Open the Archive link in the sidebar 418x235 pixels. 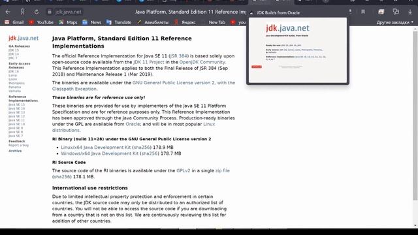coord(15,151)
